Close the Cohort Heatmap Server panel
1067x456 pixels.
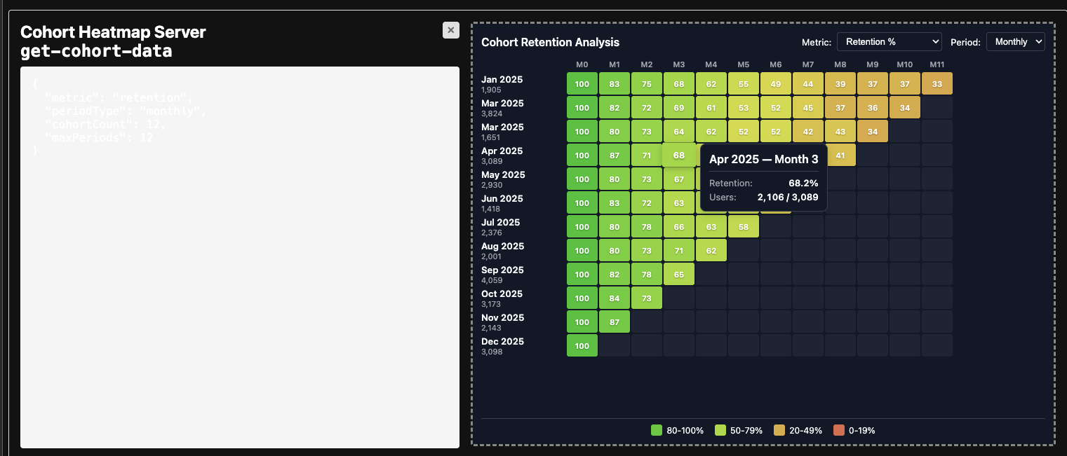(451, 29)
